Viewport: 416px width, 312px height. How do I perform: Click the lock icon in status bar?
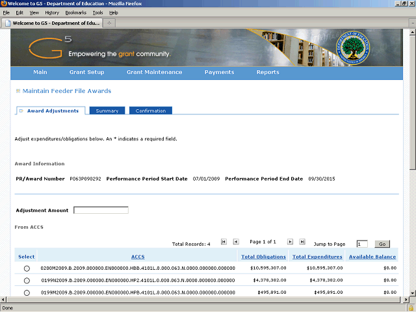(411, 308)
